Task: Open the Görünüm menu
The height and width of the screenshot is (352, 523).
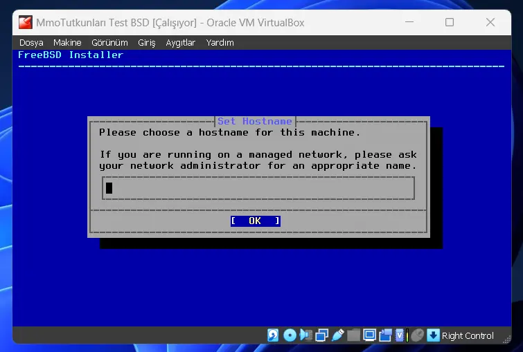Action: [109, 43]
